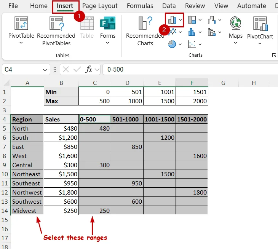Open the Review tab
The width and height of the screenshot is (278, 249).
(x=195, y=6)
